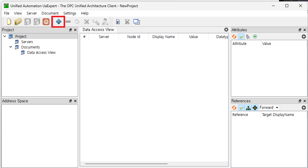Close the Data Access View document tab
This screenshot has height=168, width=308.
click(226, 29)
